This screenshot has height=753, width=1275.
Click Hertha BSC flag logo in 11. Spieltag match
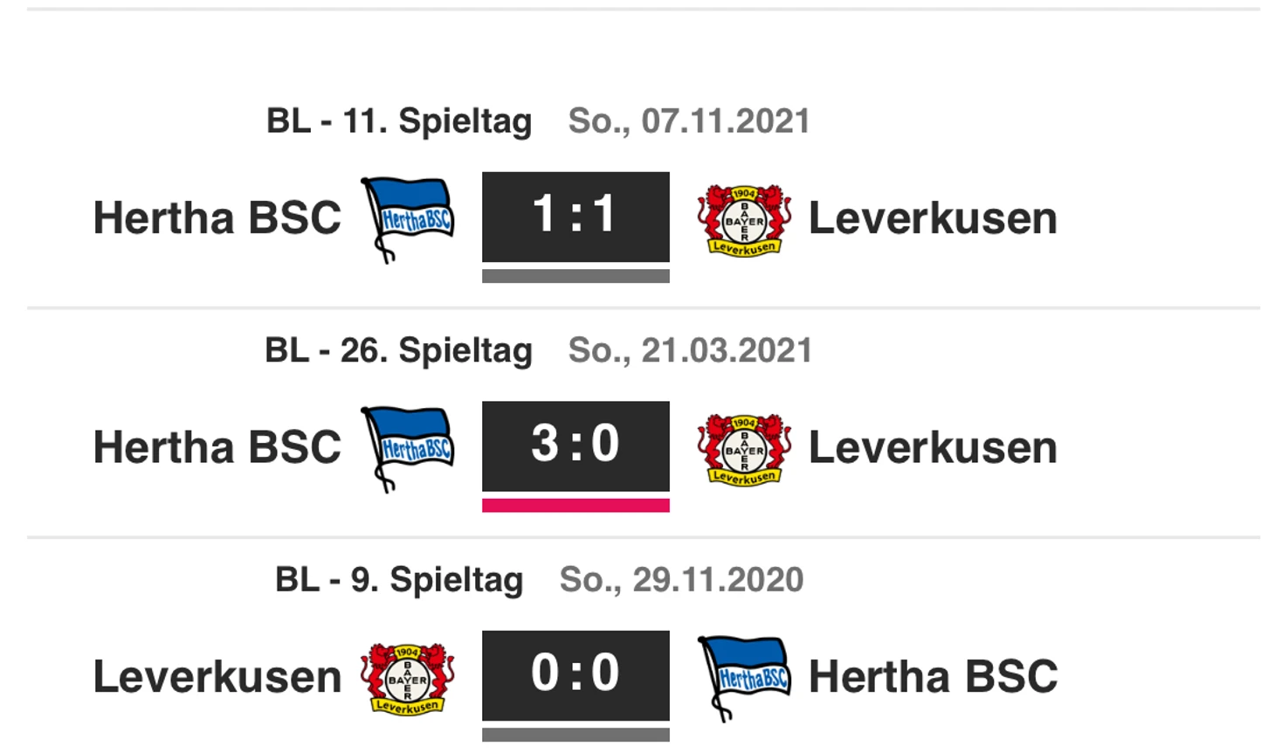click(408, 219)
